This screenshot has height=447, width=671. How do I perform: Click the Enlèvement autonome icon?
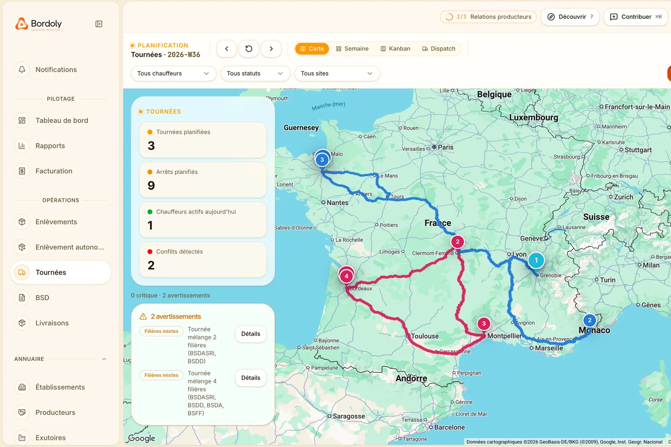22,247
